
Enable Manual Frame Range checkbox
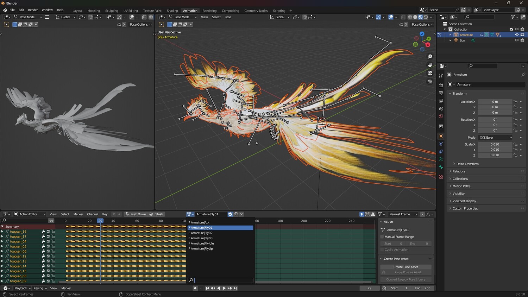pyautogui.click(x=382, y=237)
